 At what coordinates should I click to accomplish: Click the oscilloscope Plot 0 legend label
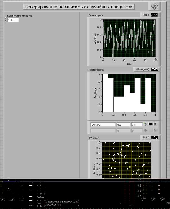146,15
